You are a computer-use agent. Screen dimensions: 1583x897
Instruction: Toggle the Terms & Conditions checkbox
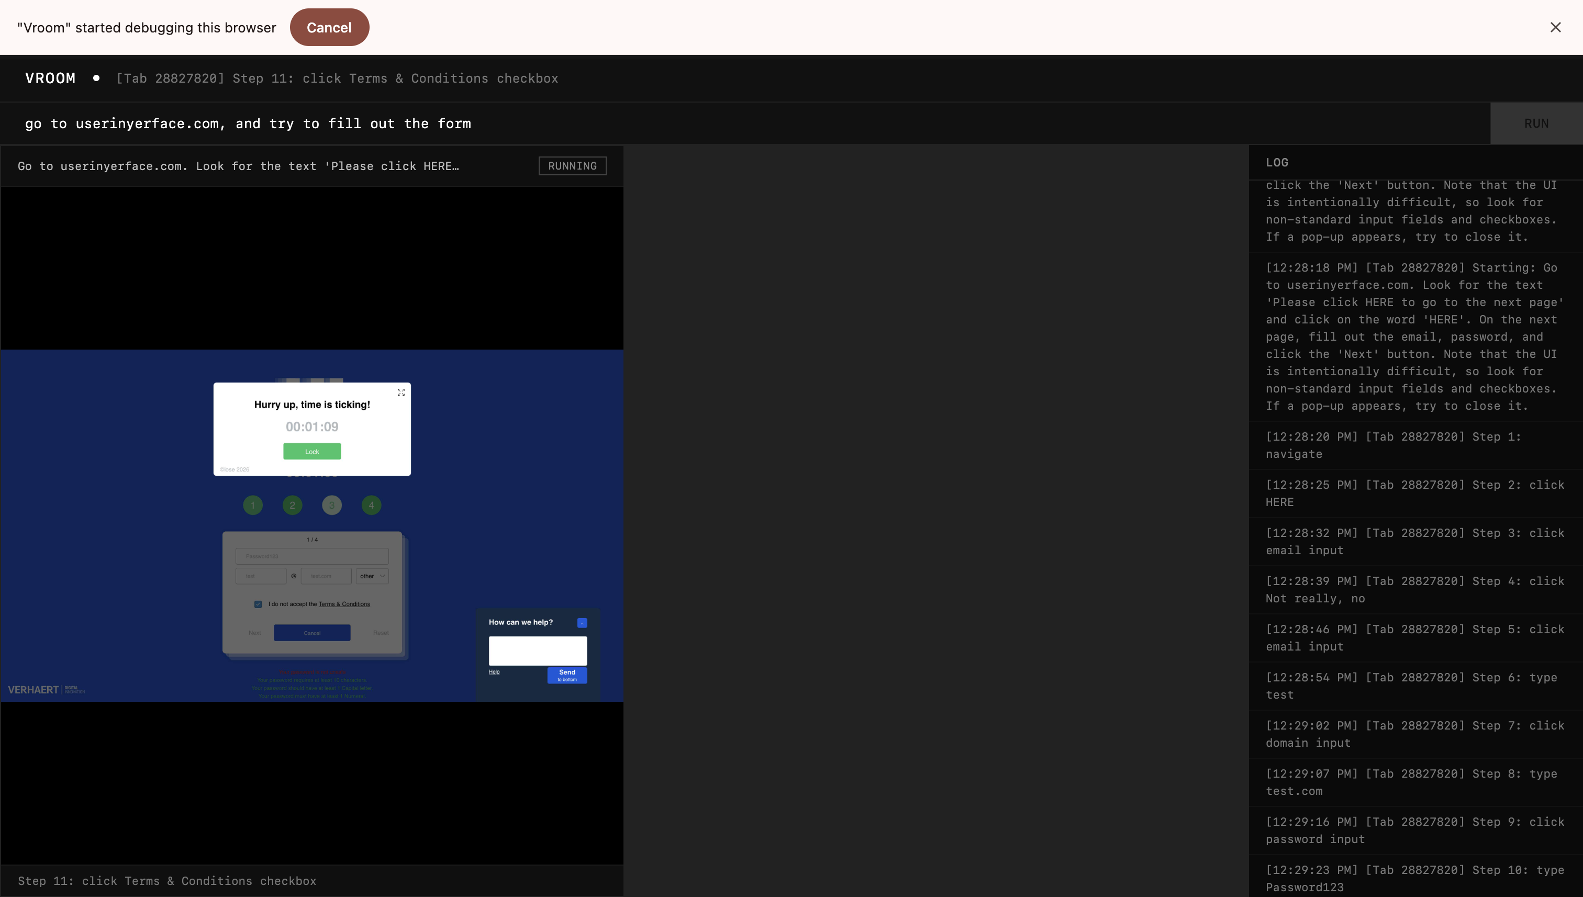(x=258, y=604)
